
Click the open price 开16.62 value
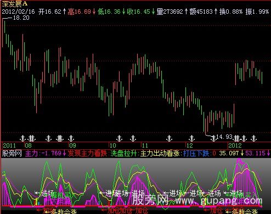[52, 12]
